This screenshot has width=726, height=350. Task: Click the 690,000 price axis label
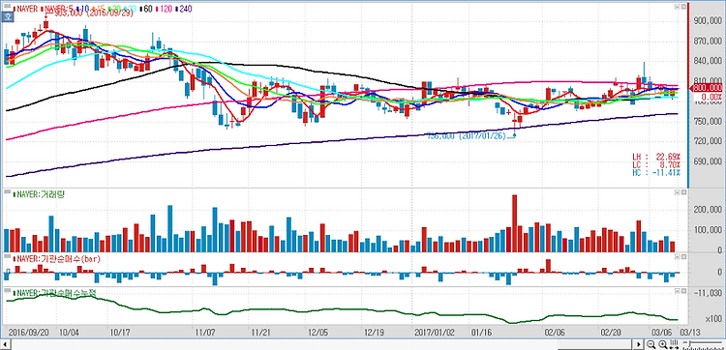(707, 161)
